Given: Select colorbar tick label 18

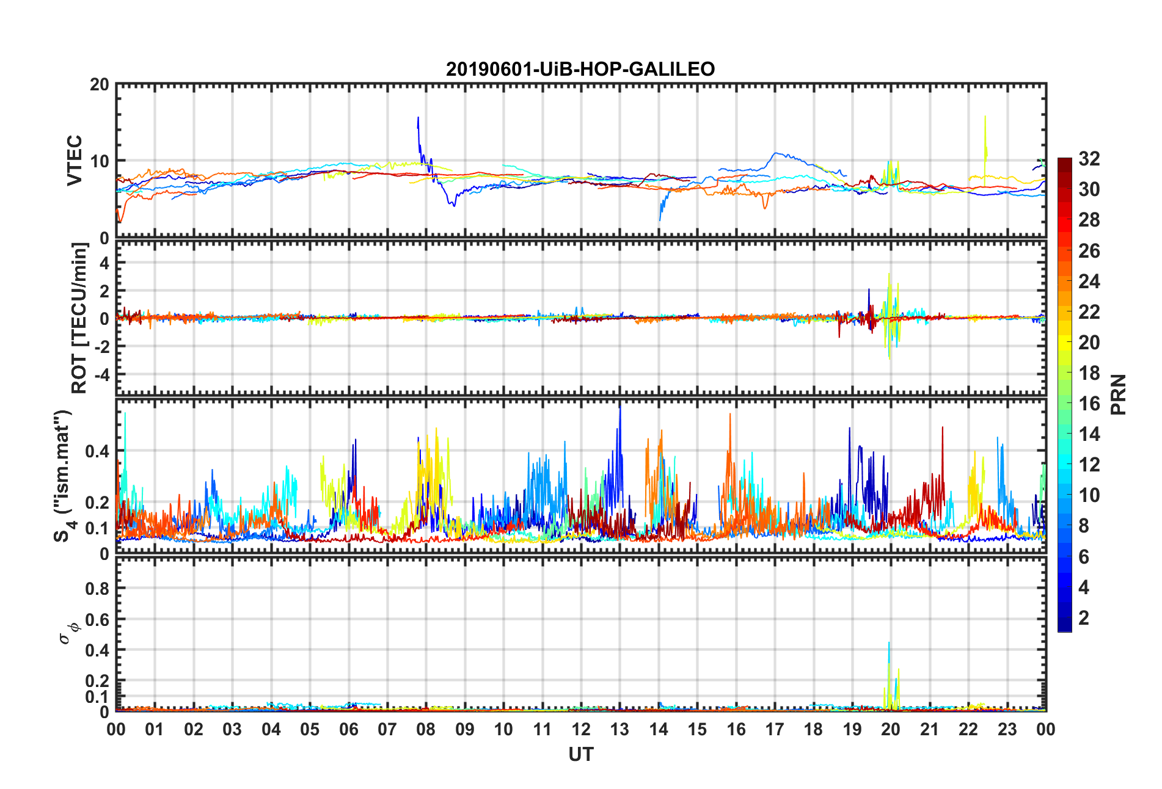Looking at the screenshot, I should 1089,373.
